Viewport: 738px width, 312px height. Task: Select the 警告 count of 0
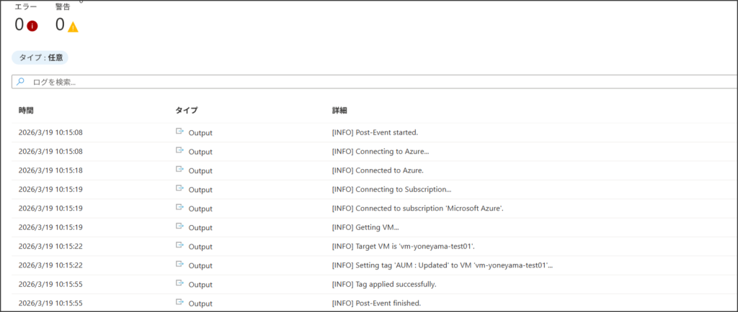coord(60,25)
